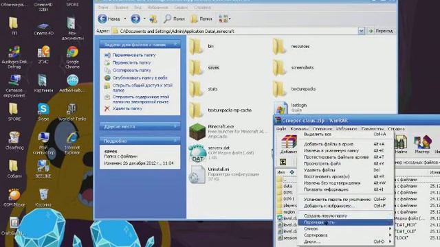This screenshot has height=247, width=440.
Task: Select GOM Player desktop icon
Action: pos(14,198)
